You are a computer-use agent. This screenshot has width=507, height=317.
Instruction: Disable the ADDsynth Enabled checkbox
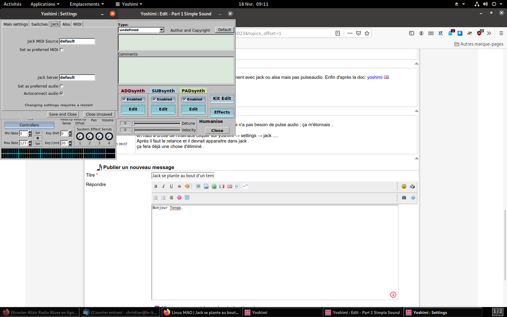point(124,99)
